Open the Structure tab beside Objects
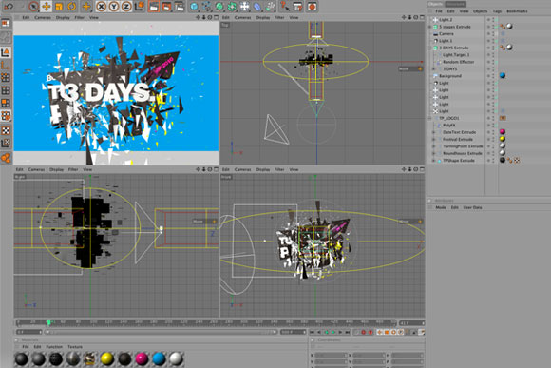This screenshot has height=368, width=551. coord(455,4)
